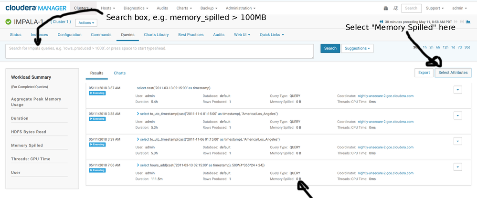Click the Select Attributes button
The height and width of the screenshot is (198, 477).
point(453,73)
